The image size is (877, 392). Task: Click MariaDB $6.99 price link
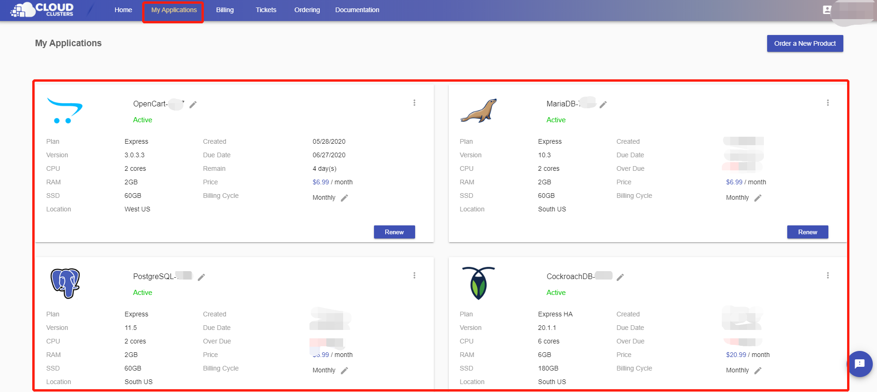point(734,182)
